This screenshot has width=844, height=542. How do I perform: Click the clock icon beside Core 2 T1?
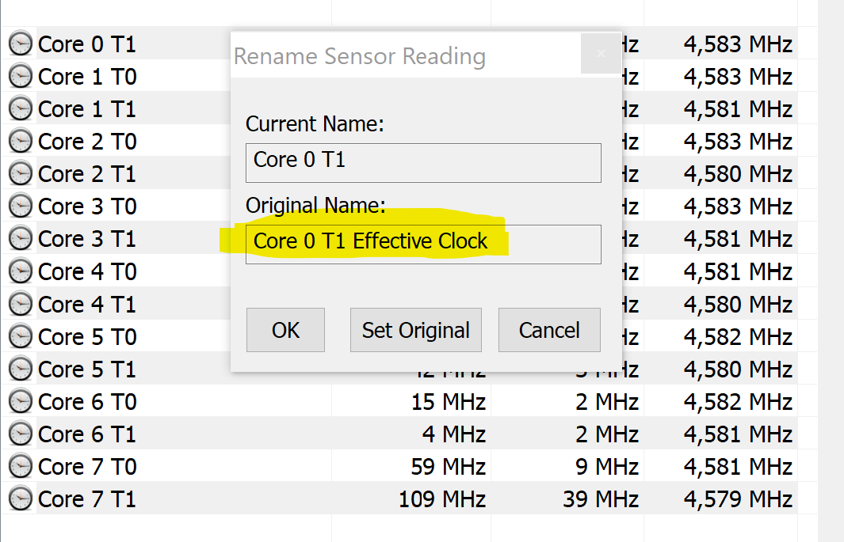click(20, 174)
